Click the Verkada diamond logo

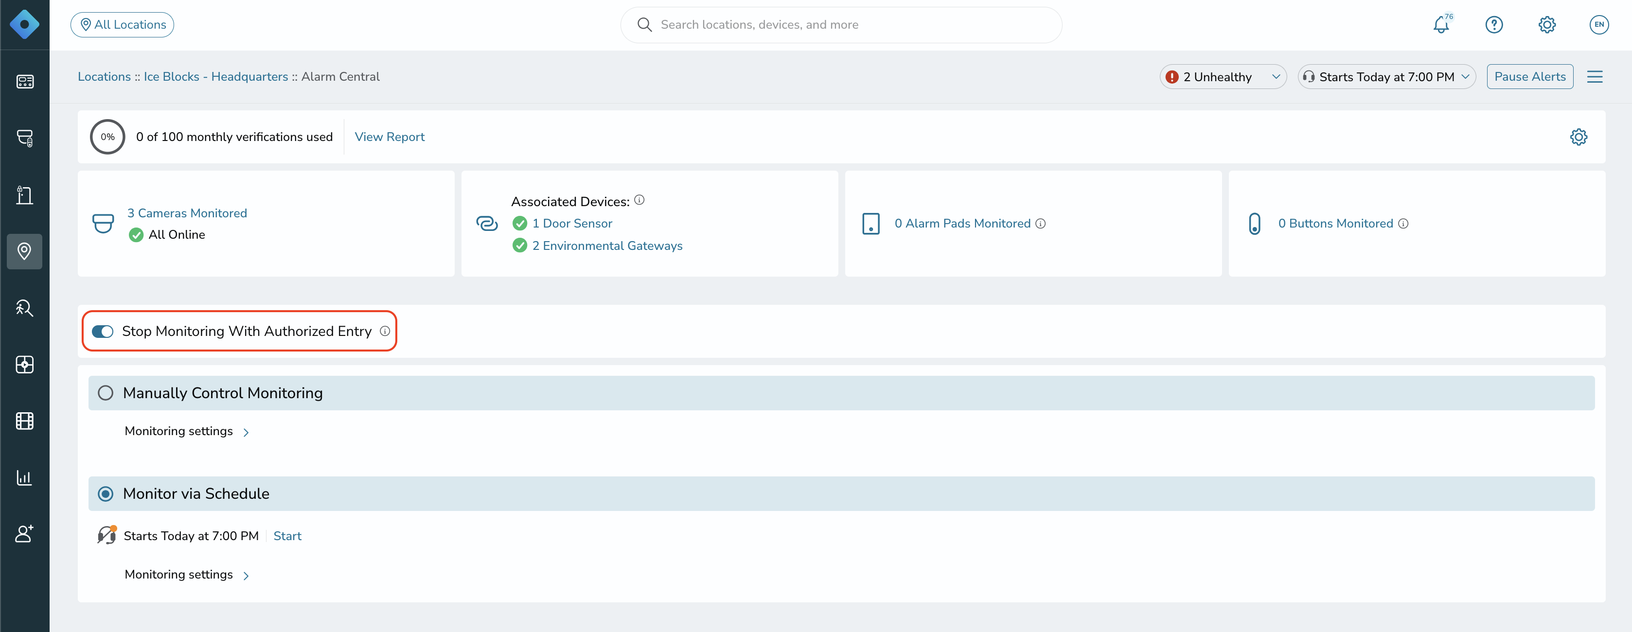coord(24,25)
